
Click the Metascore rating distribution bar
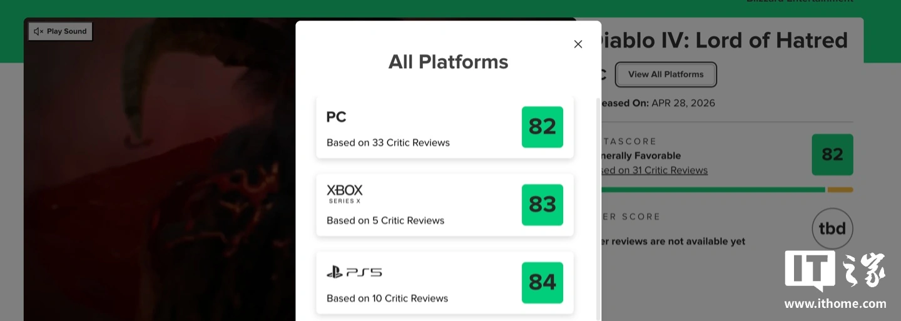[x=727, y=190]
